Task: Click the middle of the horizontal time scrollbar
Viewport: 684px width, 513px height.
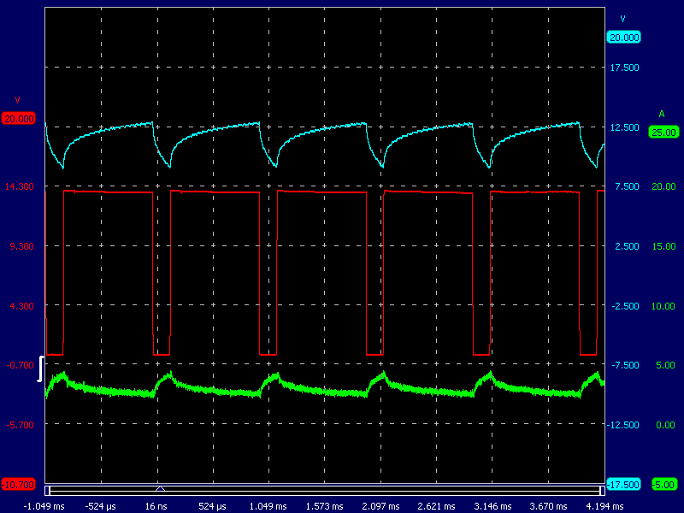Action: tap(324, 491)
